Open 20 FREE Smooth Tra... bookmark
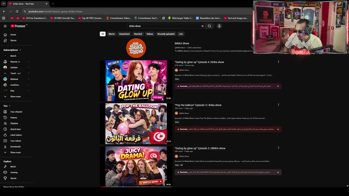Viewport: 349px width, 196px height. pyautogui.click(x=62, y=18)
